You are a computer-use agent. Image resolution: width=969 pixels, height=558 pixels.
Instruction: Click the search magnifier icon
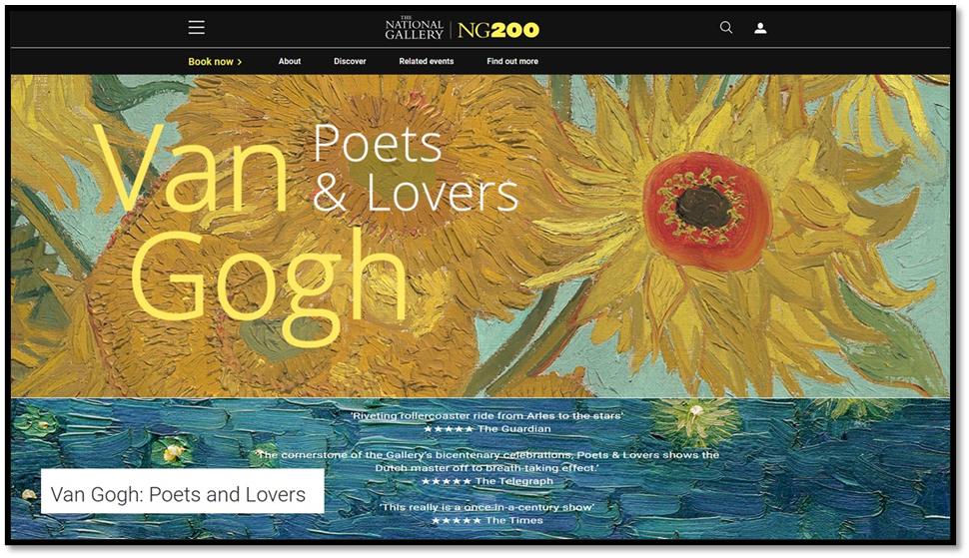point(726,28)
